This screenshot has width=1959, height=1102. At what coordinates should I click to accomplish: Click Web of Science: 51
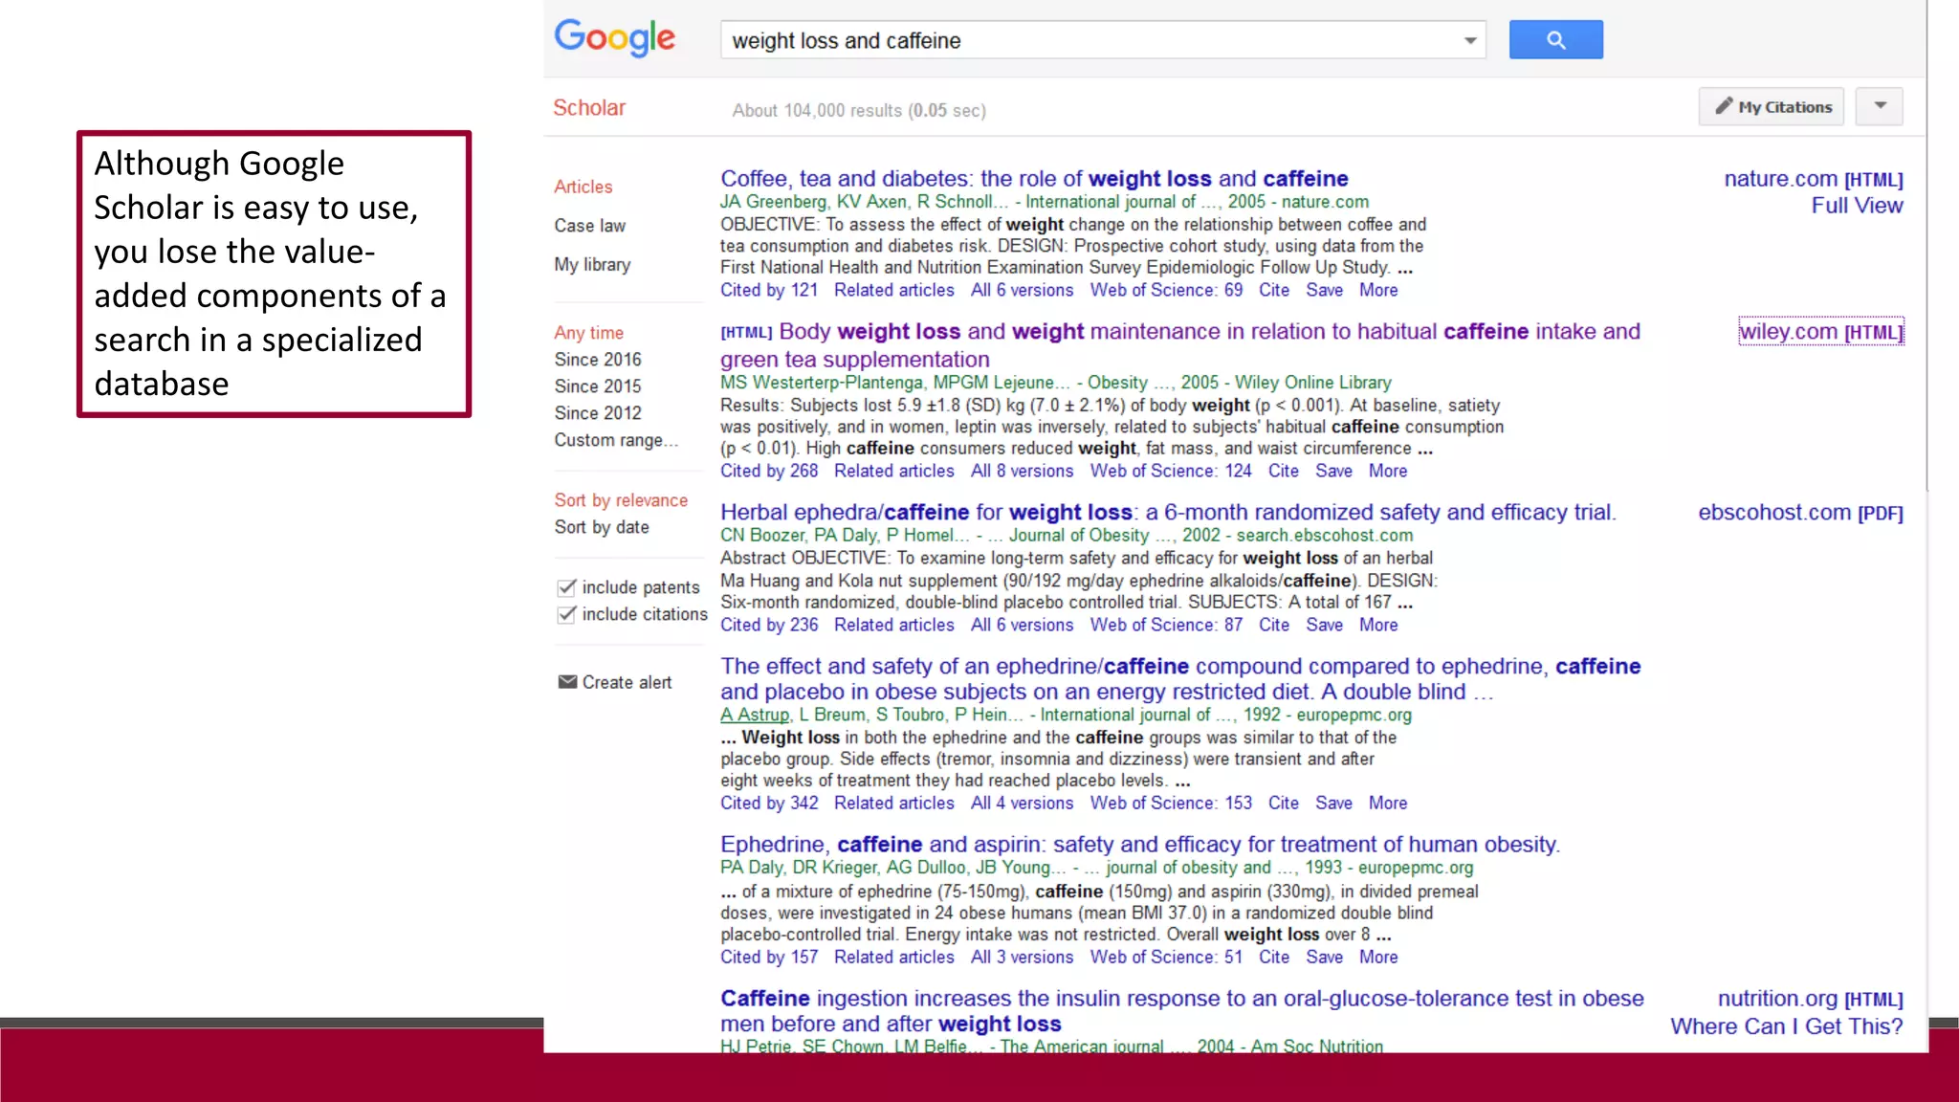tap(1166, 957)
